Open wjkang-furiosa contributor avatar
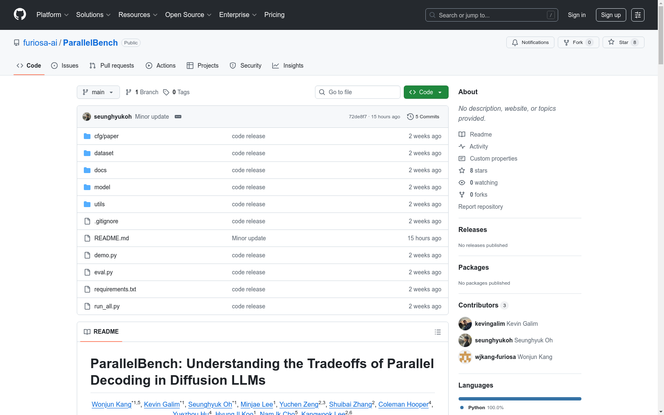The height and width of the screenshot is (415, 664). coord(465,357)
